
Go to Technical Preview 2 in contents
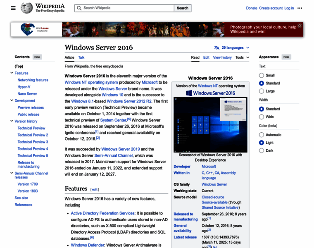point(33,135)
